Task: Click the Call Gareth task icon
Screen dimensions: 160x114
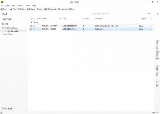Action: [x=31, y=29]
